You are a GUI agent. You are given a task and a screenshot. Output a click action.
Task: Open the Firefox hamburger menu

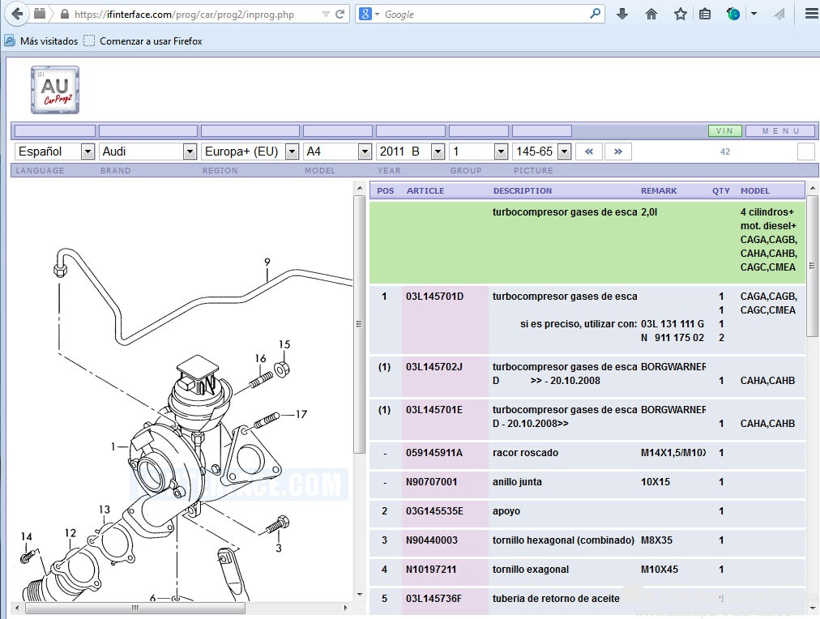click(812, 14)
